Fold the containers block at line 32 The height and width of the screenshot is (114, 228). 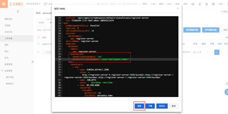pos(62,64)
